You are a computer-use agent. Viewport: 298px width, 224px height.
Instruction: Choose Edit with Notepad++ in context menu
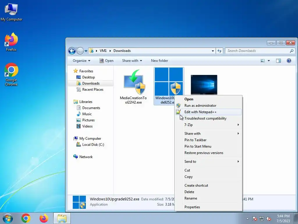[208, 112]
